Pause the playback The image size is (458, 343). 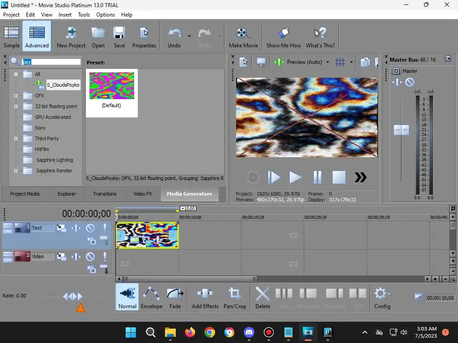point(317,177)
